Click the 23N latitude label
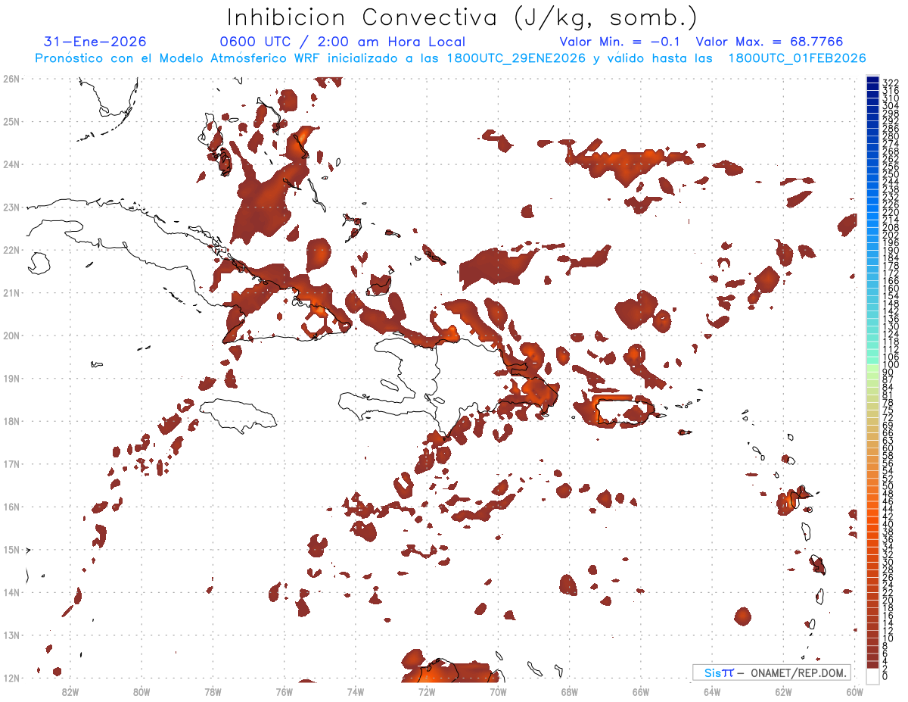Image resolution: width=908 pixels, height=702 pixels. click(x=11, y=207)
